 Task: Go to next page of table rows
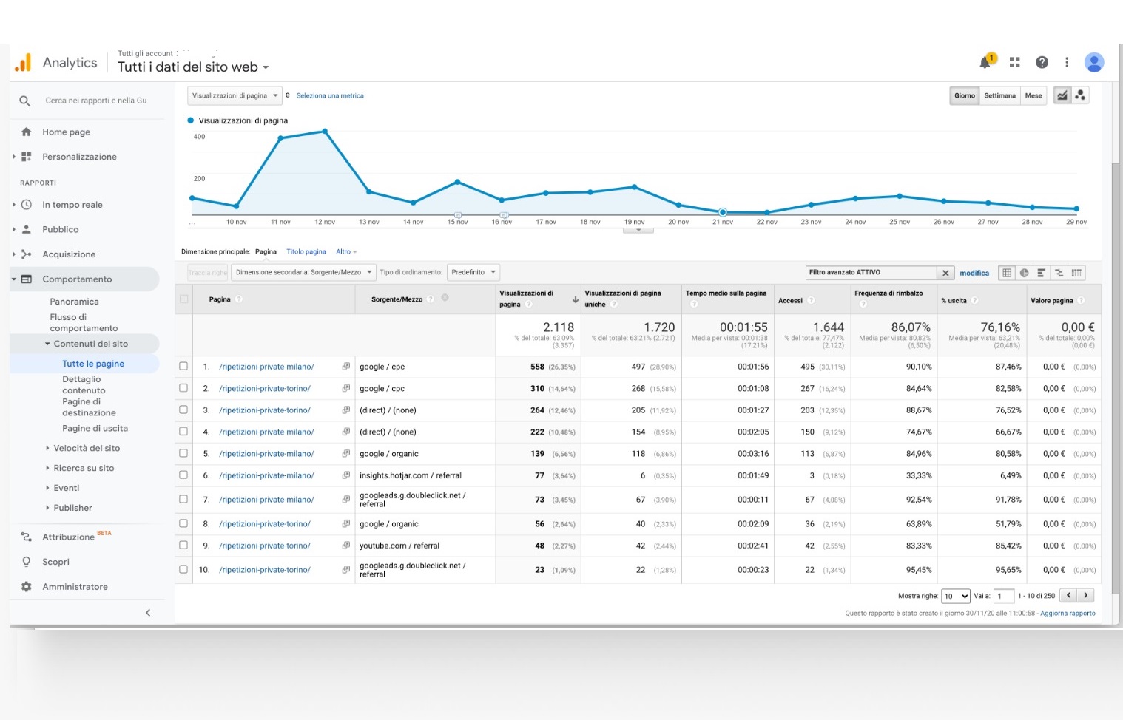[1085, 595]
